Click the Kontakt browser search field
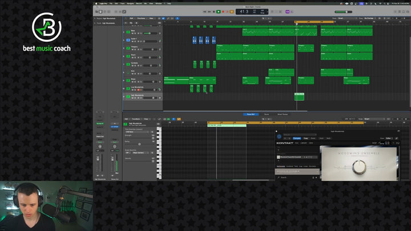The height and width of the screenshot is (231, 411). point(295,177)
